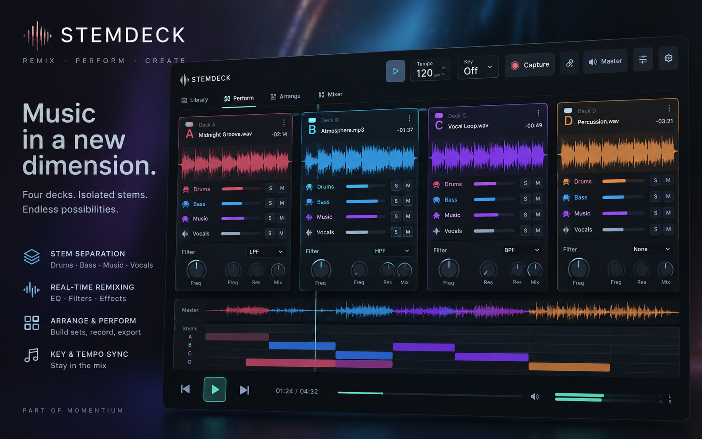Screen dimensions: 702x439
Task: Click the volume speaker icon by the level meter
Action: [x=535, y=397]
